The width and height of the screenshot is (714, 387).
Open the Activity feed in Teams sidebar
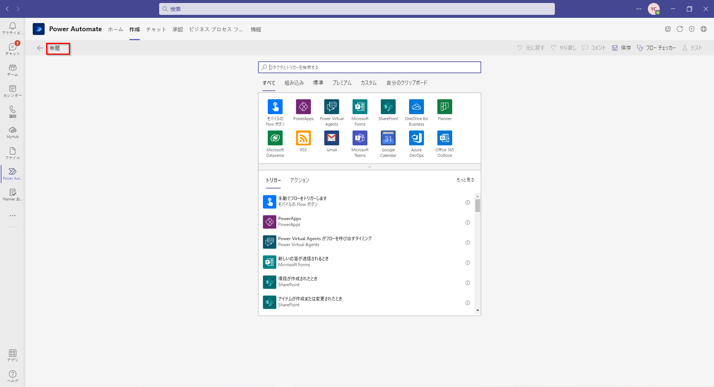(x=13, y=28)
